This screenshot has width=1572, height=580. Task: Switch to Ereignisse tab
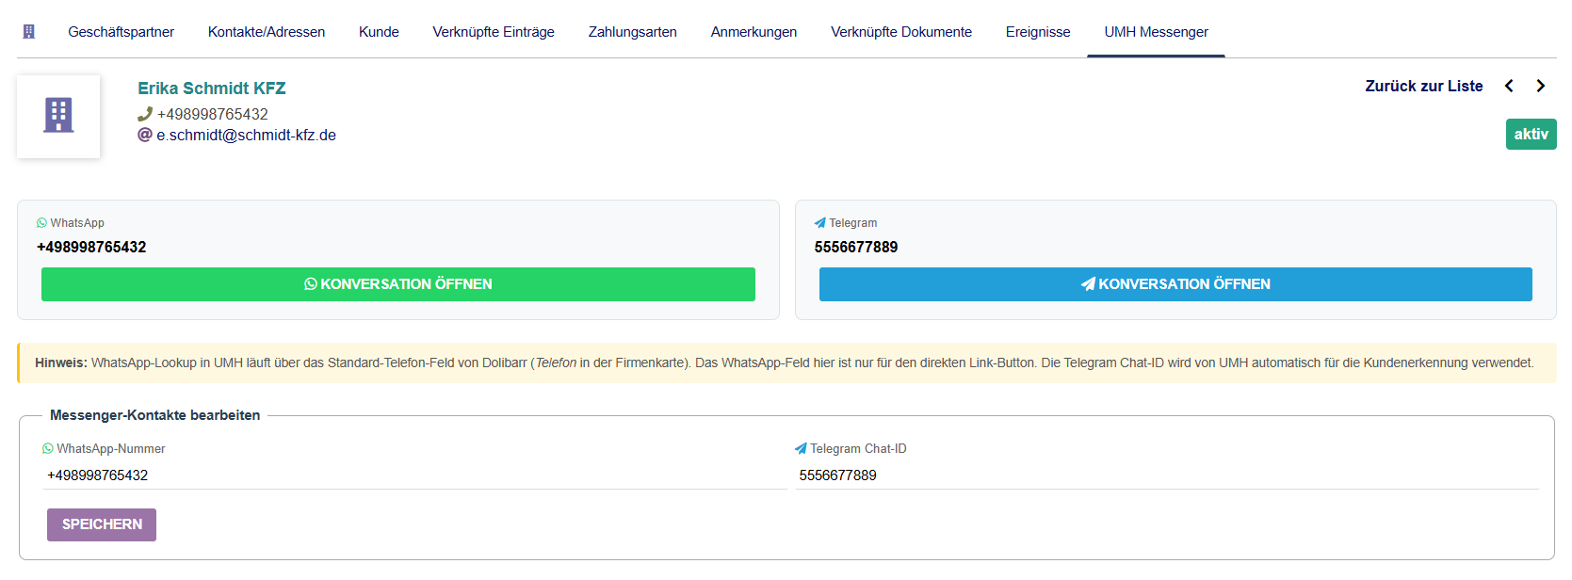click(1038, 32)
